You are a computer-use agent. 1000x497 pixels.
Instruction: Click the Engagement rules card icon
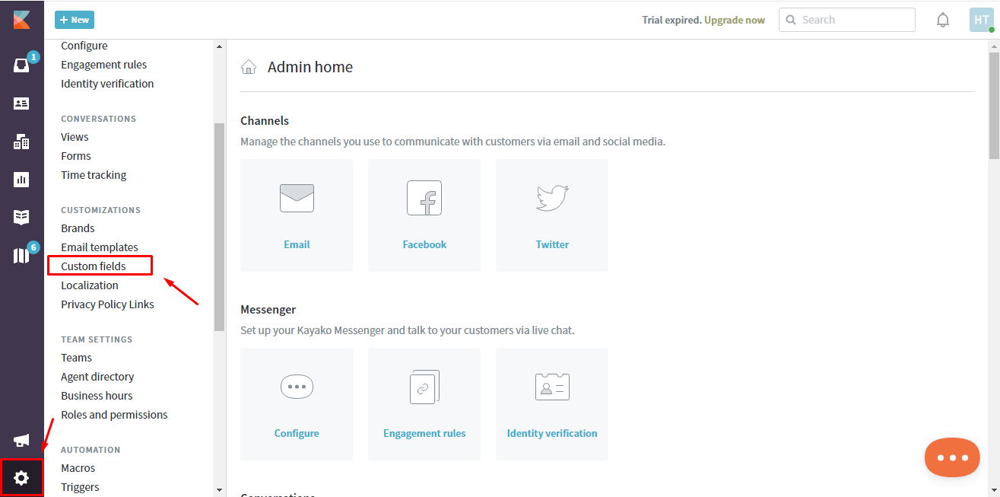click(x=424, y=387)
